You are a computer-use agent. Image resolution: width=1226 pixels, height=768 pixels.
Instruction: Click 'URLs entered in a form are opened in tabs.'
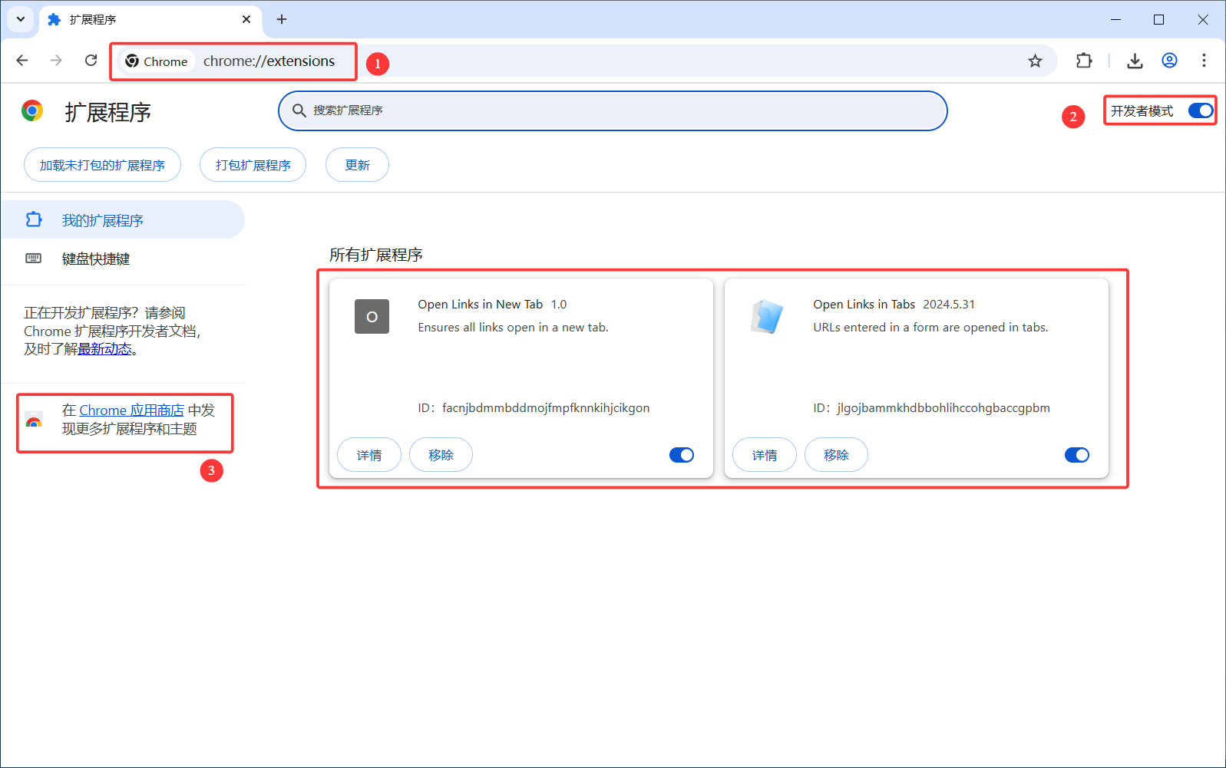(930, 328)
